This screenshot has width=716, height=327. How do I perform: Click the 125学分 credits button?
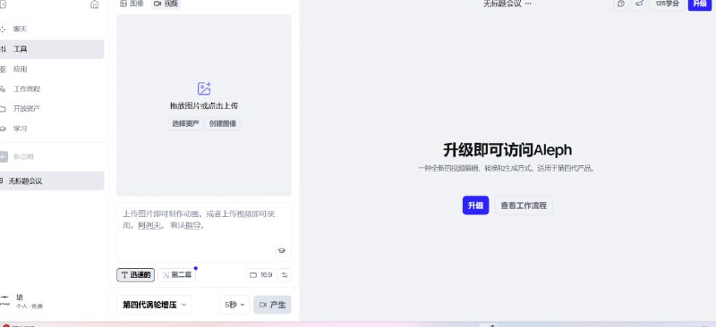(x=667, y=4)
